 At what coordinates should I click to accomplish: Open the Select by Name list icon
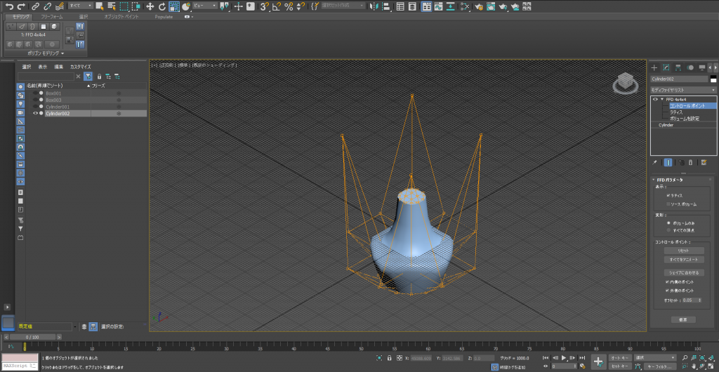click(x=112, y=6)
